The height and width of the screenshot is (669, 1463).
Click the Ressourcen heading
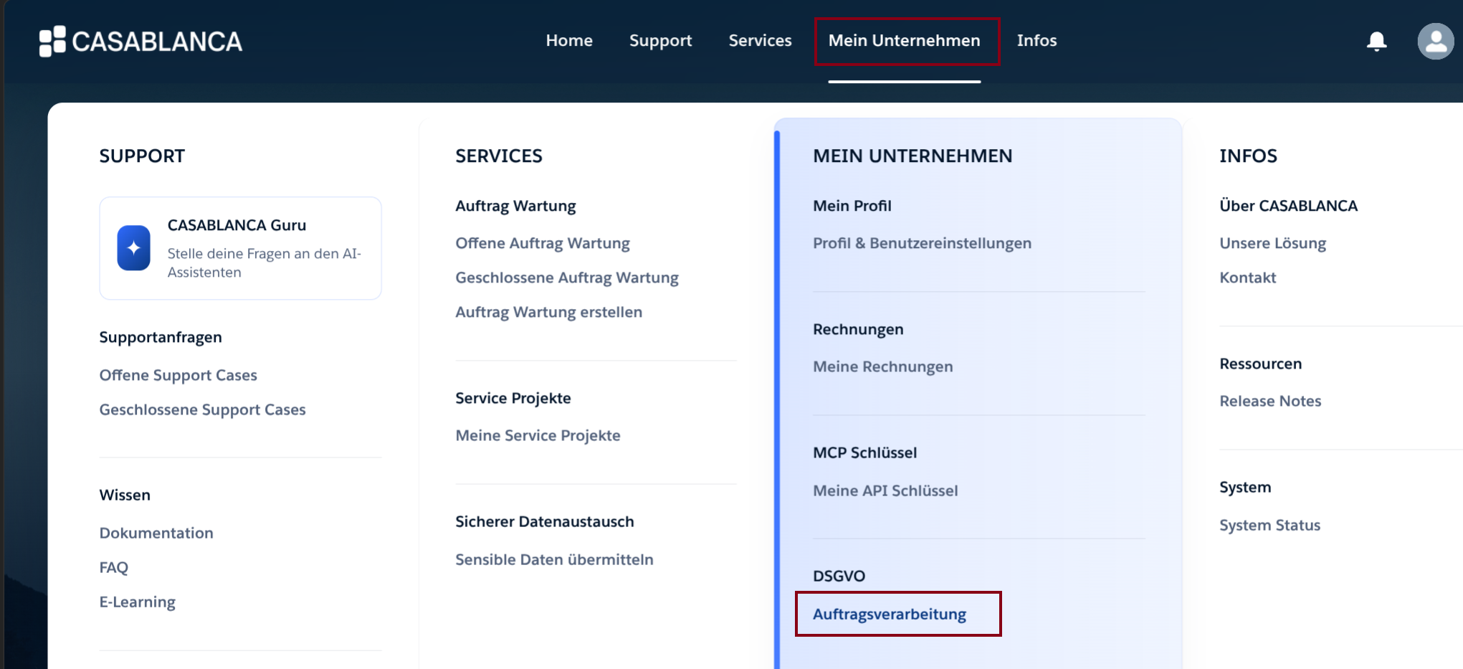1260,364
